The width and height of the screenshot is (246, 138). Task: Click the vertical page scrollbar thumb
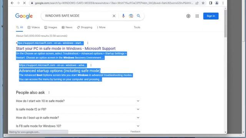[x=226, y=23]
